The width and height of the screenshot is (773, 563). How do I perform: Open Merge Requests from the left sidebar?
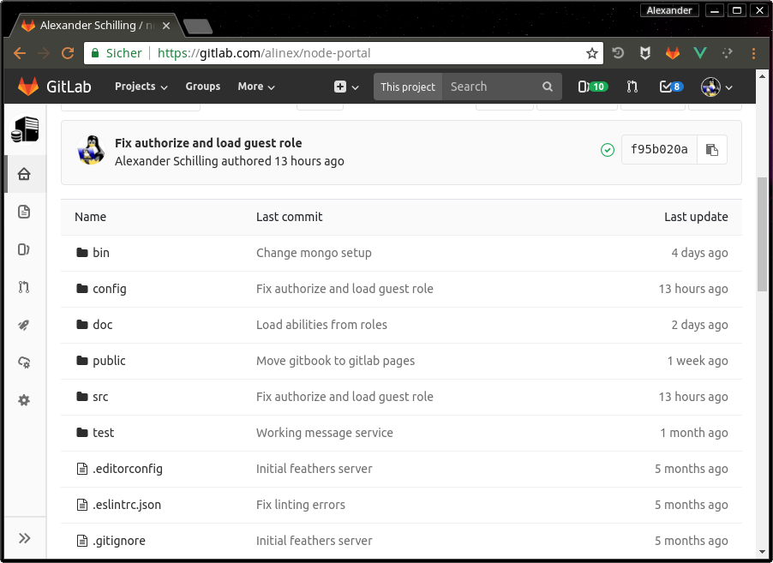click(24, 287)
